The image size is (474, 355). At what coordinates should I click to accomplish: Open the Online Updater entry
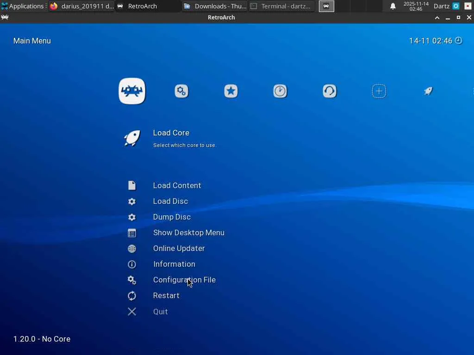click(x=179, y=248)
